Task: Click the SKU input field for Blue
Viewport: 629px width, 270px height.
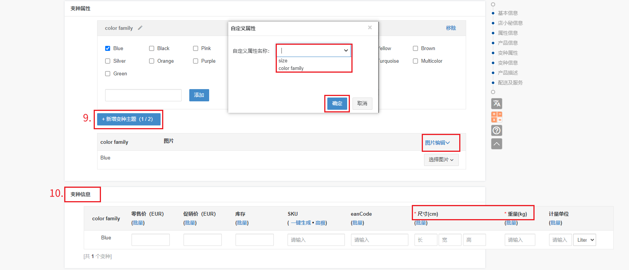Action: [316, 240]
